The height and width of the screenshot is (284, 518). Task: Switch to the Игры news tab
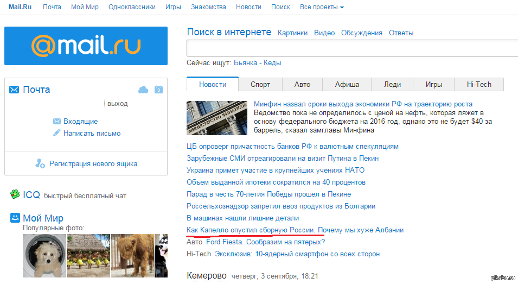(434, 84)
